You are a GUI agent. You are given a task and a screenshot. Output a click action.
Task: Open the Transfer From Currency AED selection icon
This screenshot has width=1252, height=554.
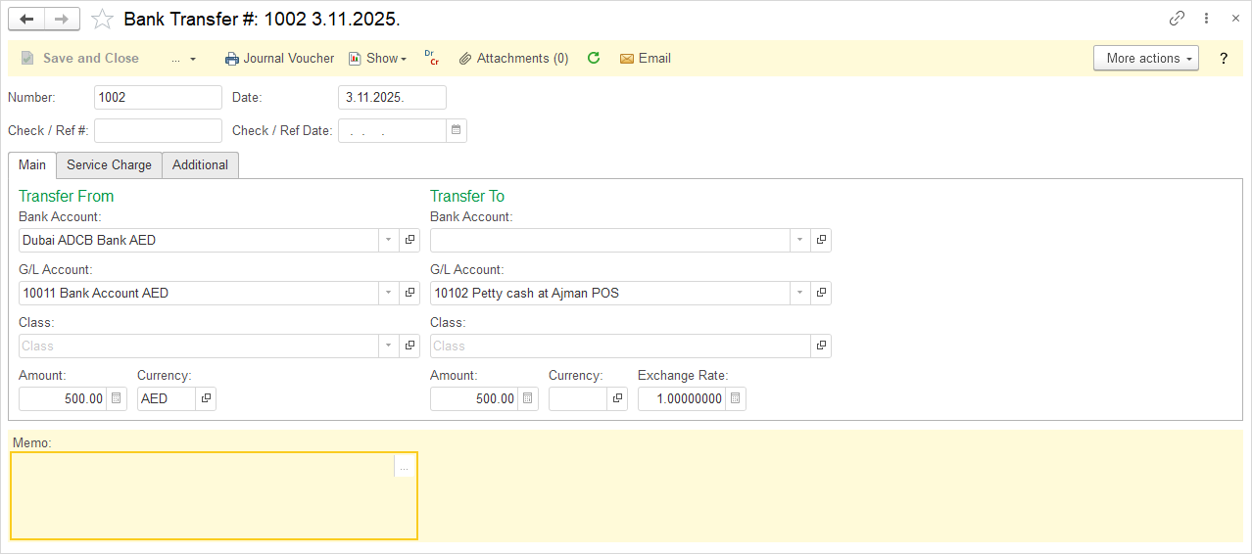tap(206, 398)
